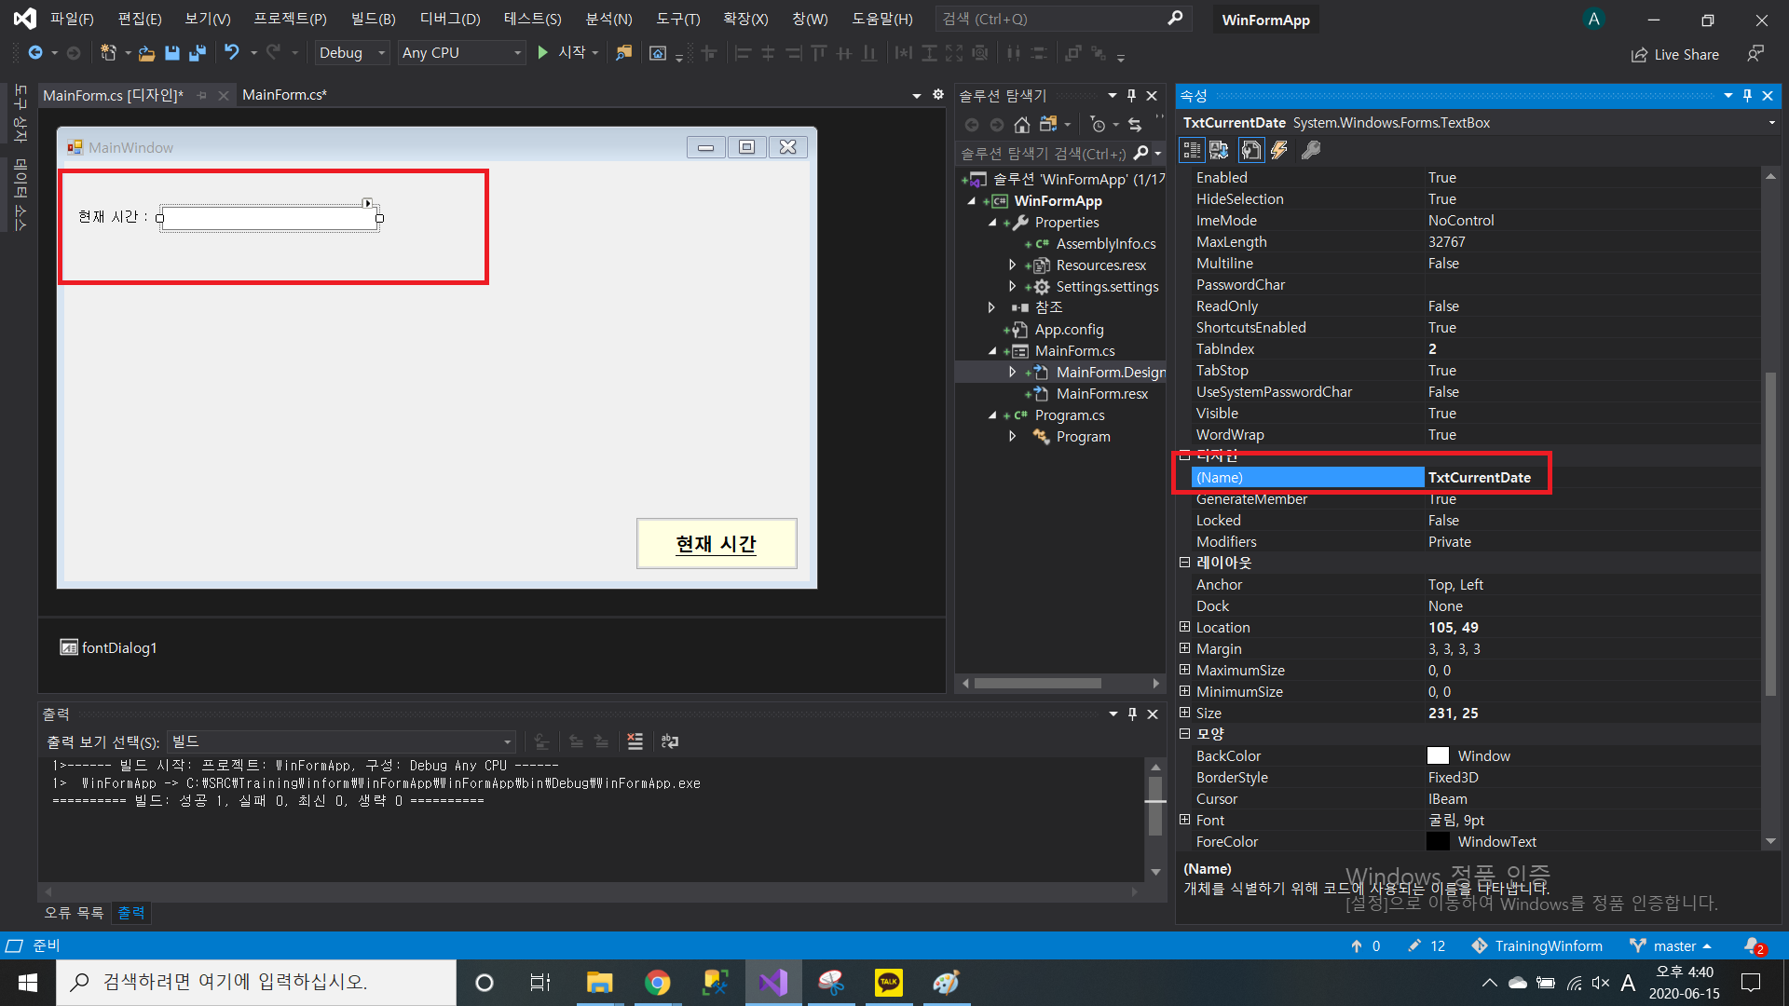
Task: Click the Visual Studio search box
Action: (x=1053, y=19)
